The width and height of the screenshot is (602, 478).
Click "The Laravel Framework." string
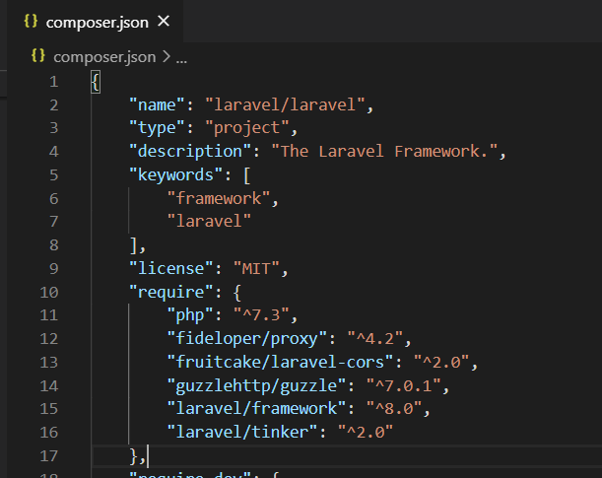click(x=384, y=151)
